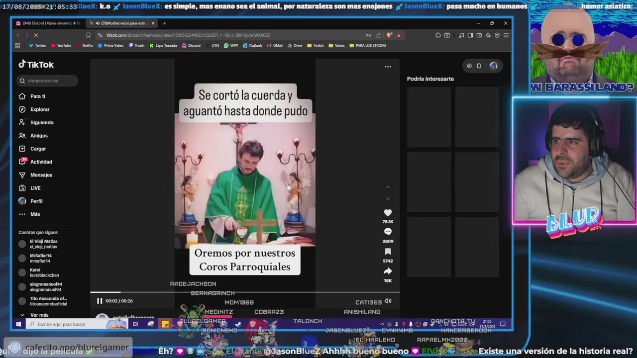Like the video with heart icon
The width and height of the screenshot is (637, 358).
(388, 213)
